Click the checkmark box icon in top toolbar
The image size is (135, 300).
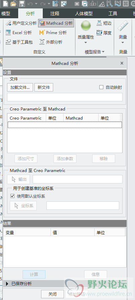click(85, 4)
